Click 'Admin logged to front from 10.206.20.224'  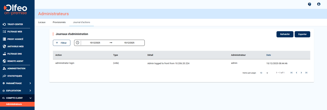[x=168, y=63]
